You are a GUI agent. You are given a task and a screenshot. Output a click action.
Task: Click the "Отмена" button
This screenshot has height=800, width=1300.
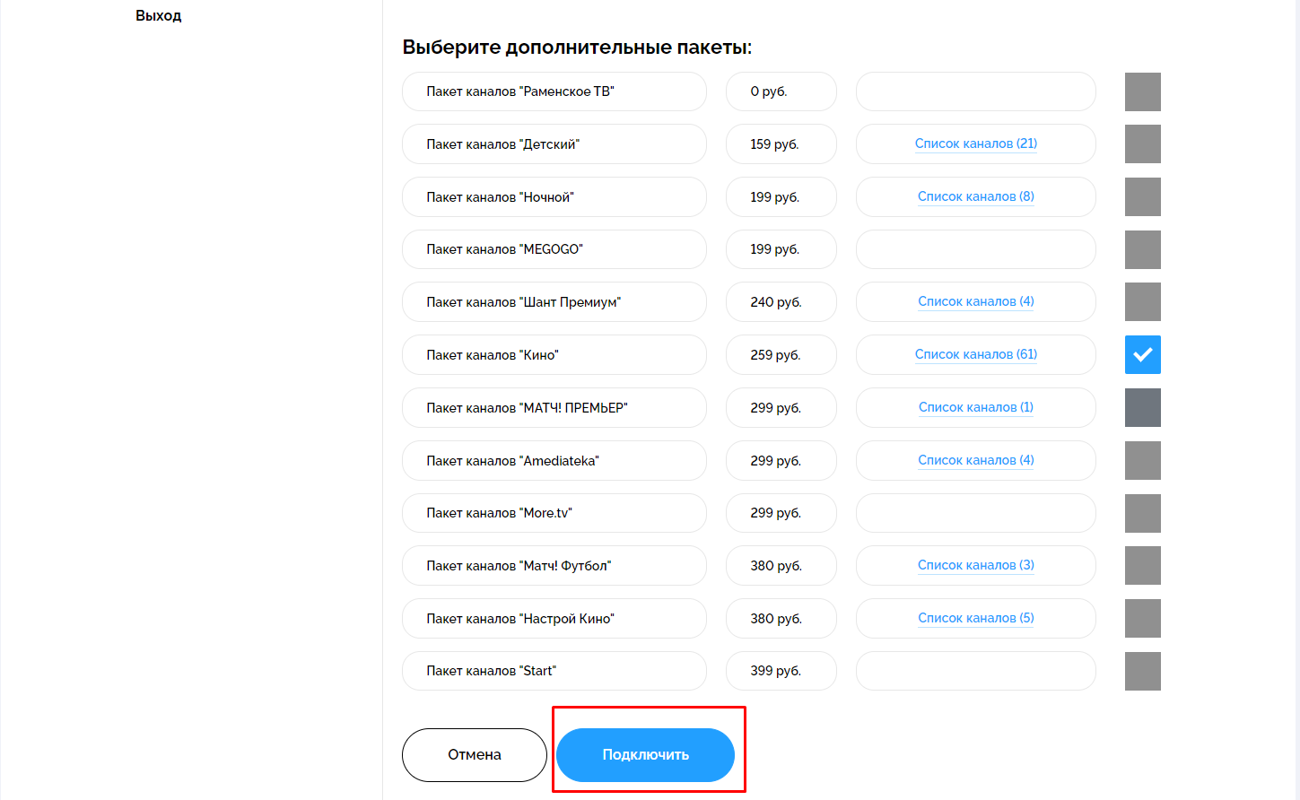(x=474, y=755)
